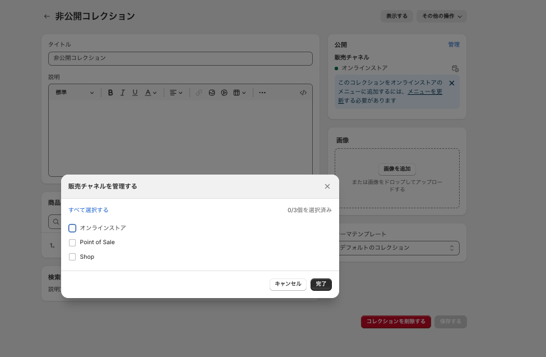This screenshot has width=546, height=357.
Task: Click the 画像を追加 button
Action: (x=397, y=169)
